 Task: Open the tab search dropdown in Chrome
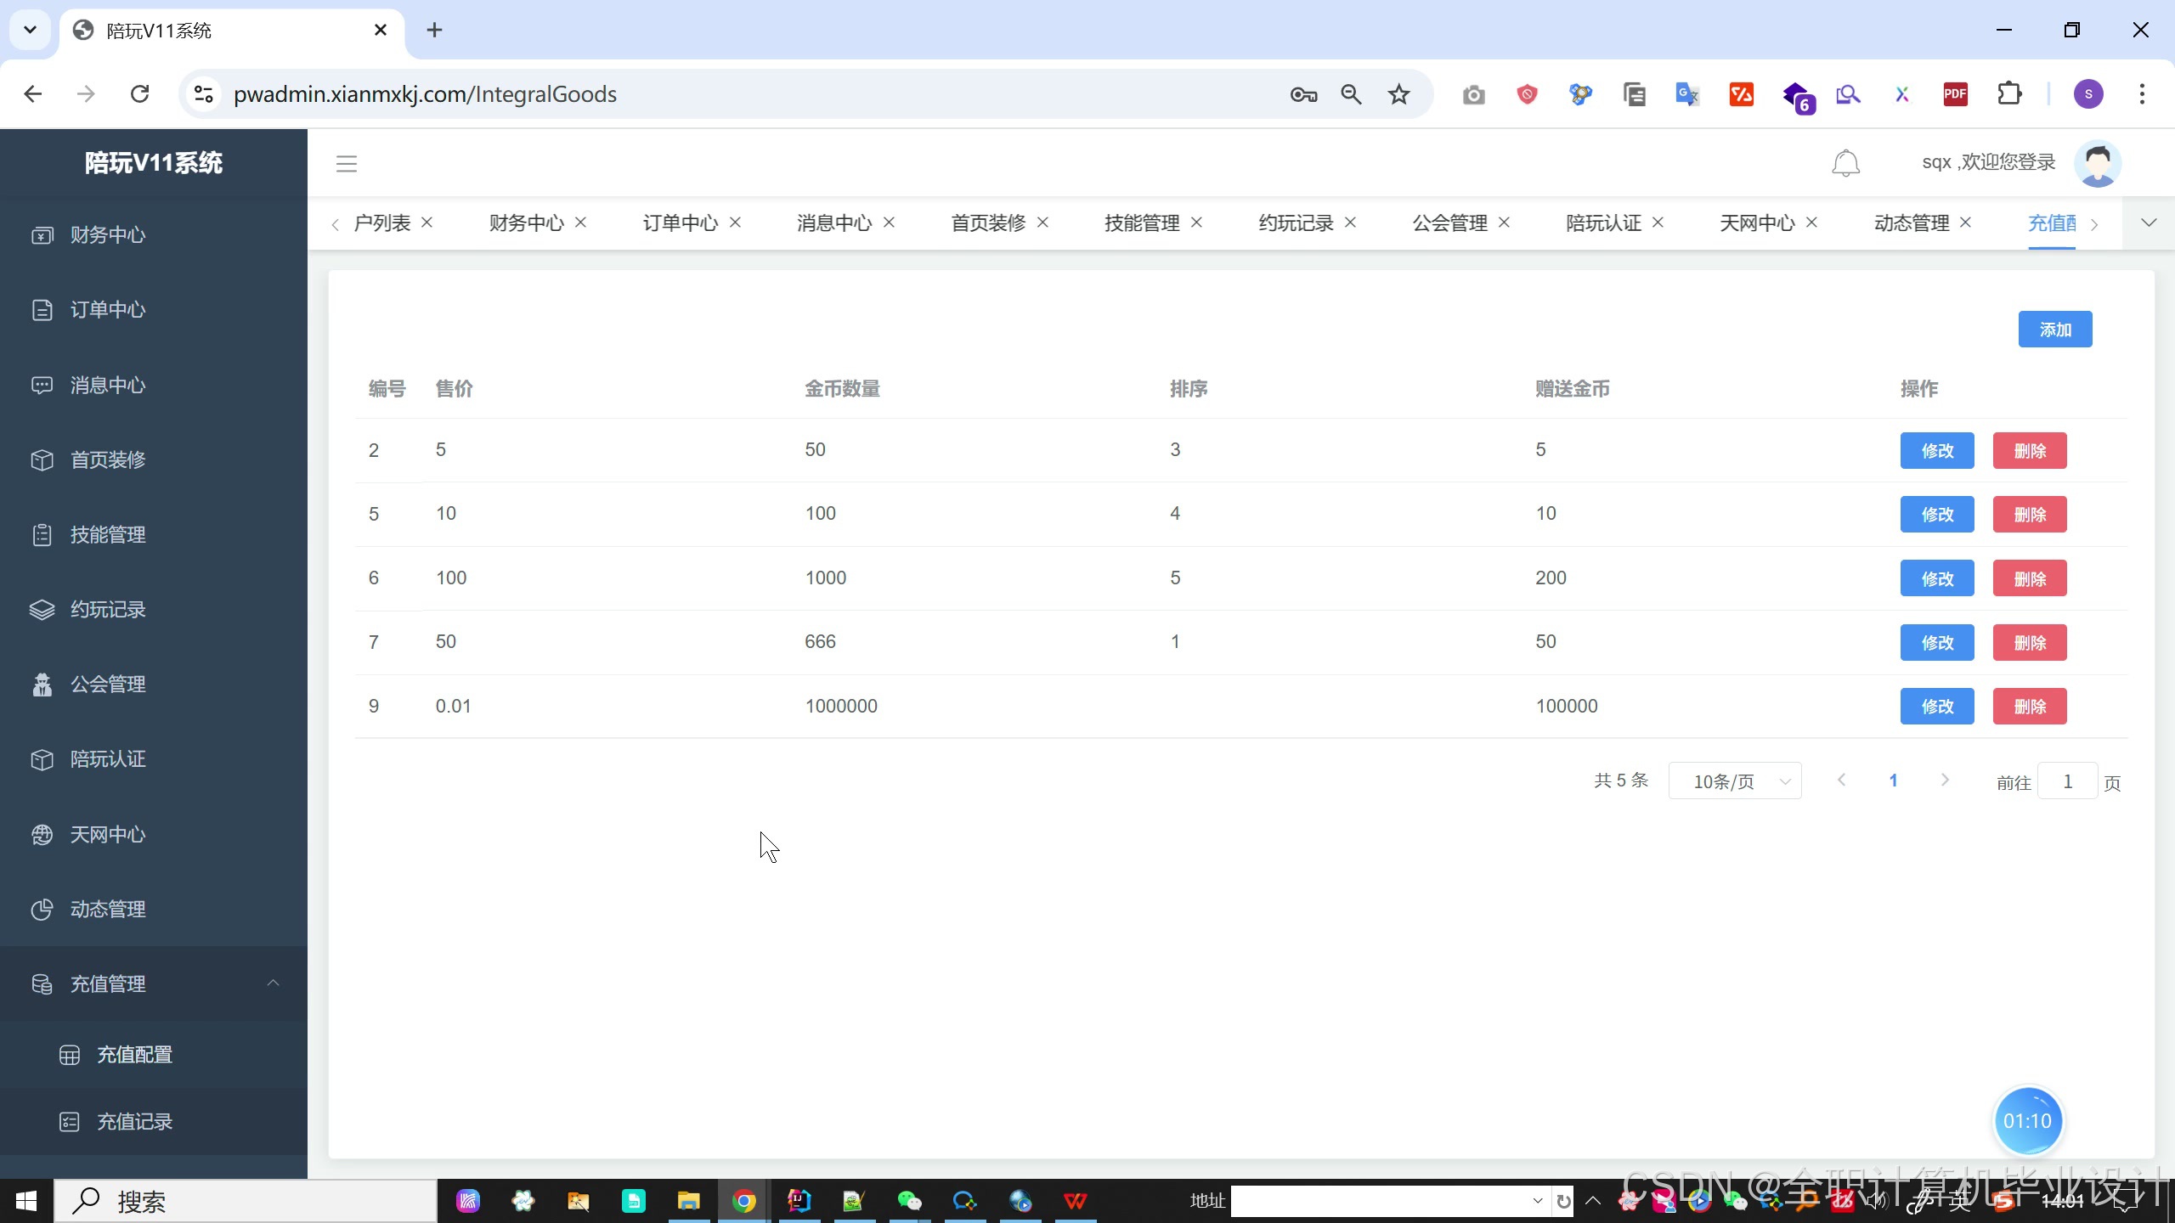[30, 30]
